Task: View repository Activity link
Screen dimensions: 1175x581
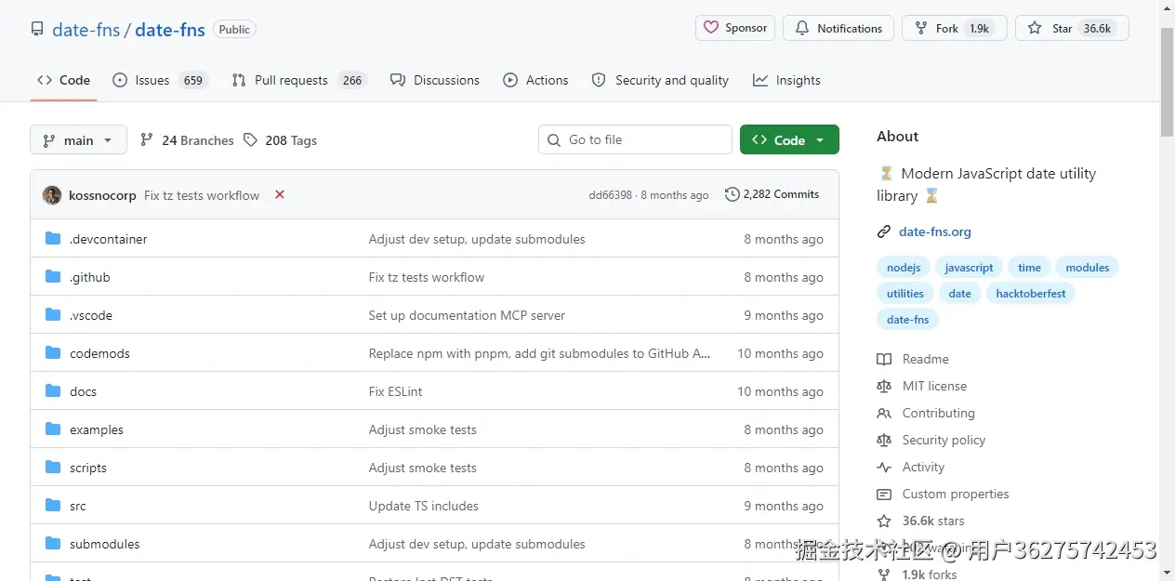Action: [911, 467]
